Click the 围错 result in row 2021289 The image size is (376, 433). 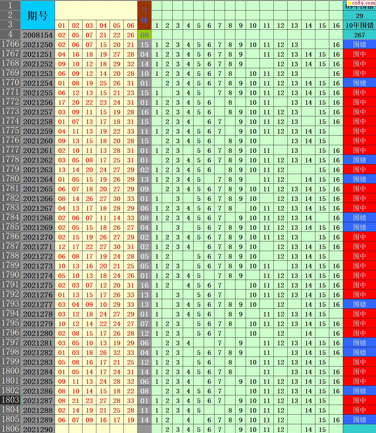pyautogui.click(x=360, y=420)
